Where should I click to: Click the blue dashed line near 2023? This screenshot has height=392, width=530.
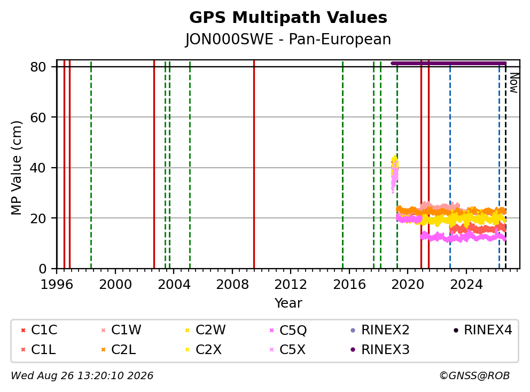click(x=450, y=164)
